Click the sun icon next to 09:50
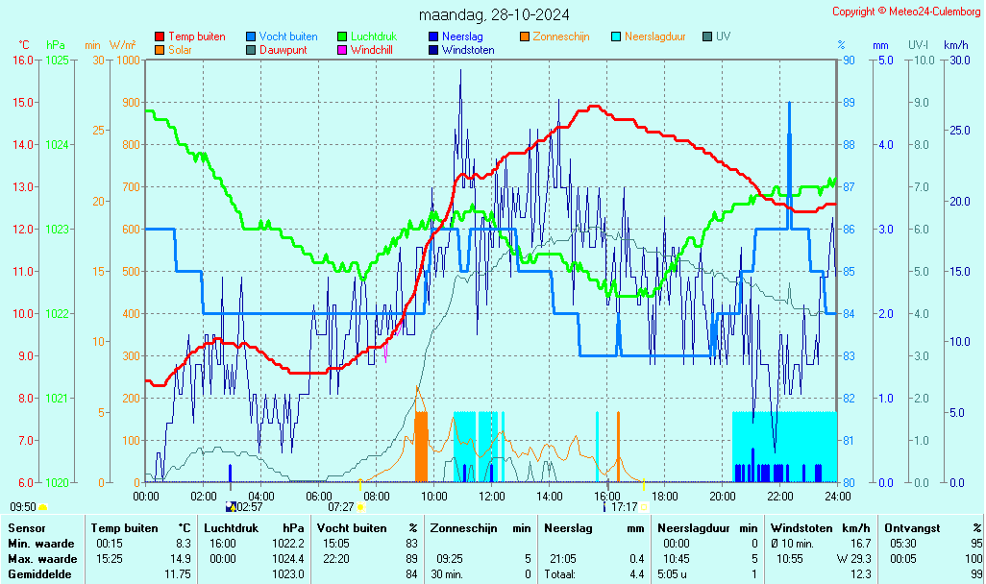Image resolution: width=986 pixels, height=584 pixels. point(43,507)
